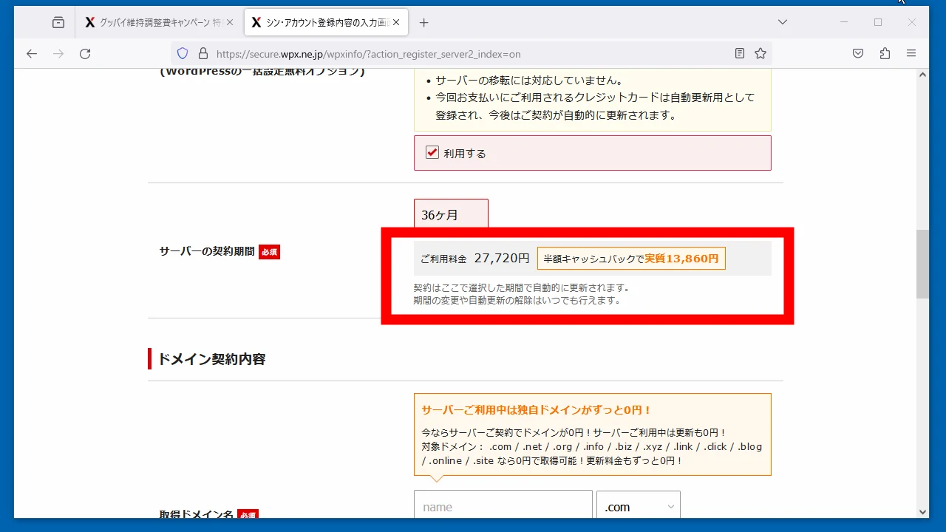This screenshot has height=532, width=946.
Task: Open site security padlock info
Action: coord(203,53)
